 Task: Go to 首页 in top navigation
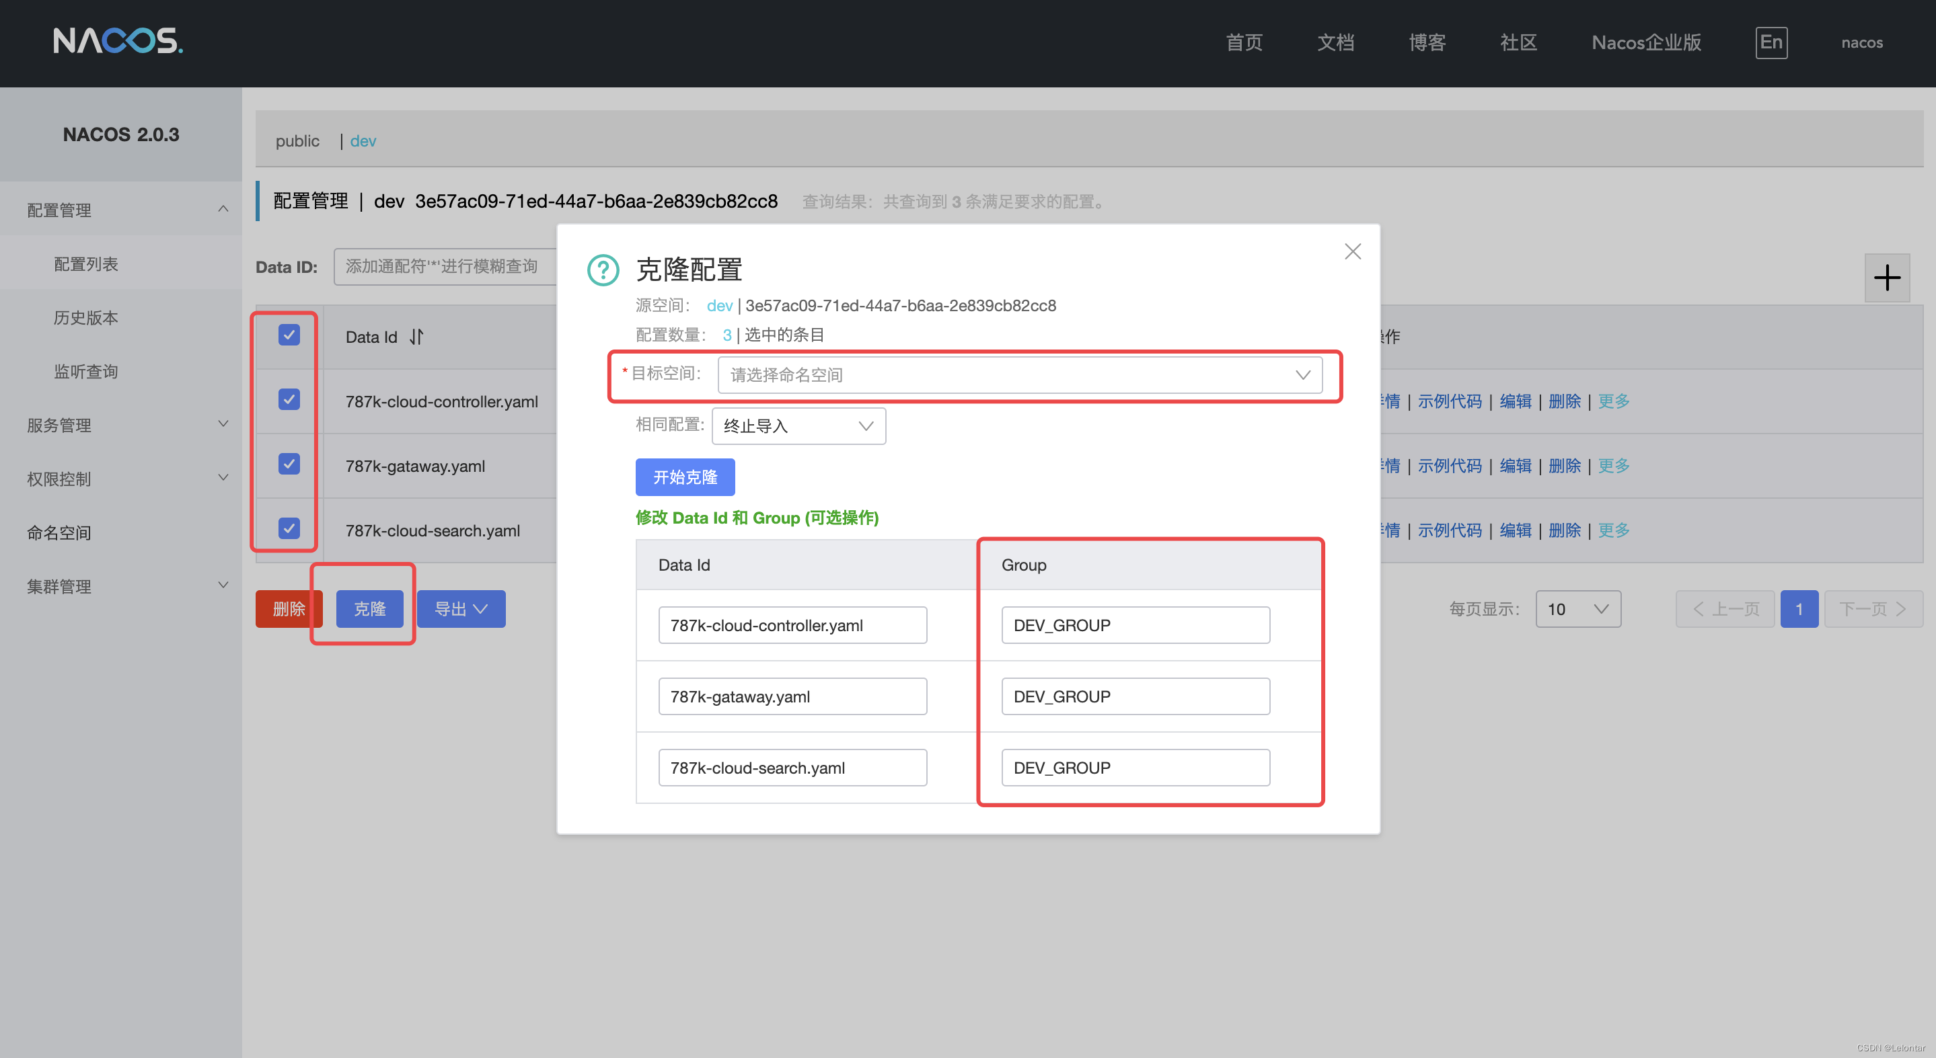click(x=1244, y=43)
